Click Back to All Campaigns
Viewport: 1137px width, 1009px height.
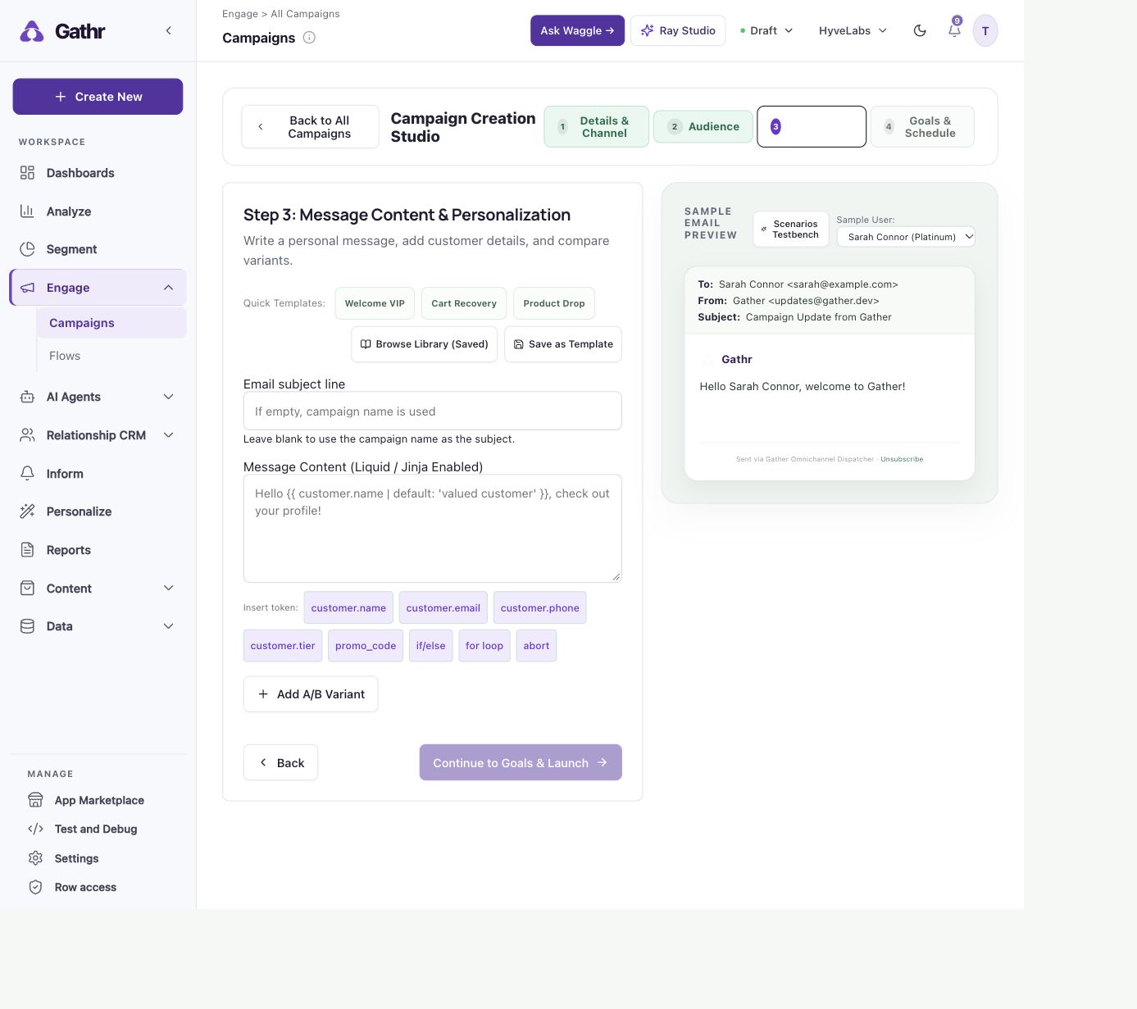coord(311,127)
